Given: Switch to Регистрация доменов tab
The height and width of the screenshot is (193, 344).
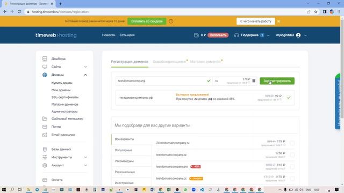Looking at the screenshot, I should click(x=130, y=62).
